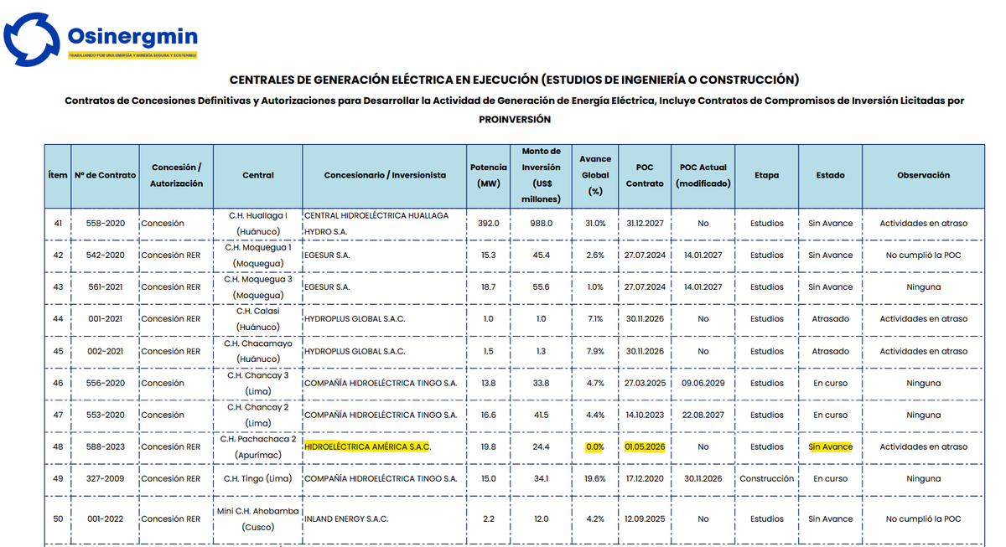Click the 'POC Contrato' header
The width and height of the screenshot is (1006, 547).
pos(645,176)
